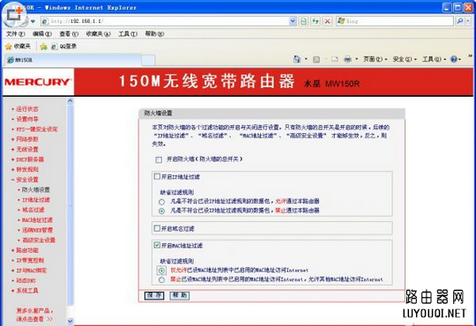The height and width of the screenshot is (326, 476).
Task: Open the Favorites star button
Action: (19, 47)
